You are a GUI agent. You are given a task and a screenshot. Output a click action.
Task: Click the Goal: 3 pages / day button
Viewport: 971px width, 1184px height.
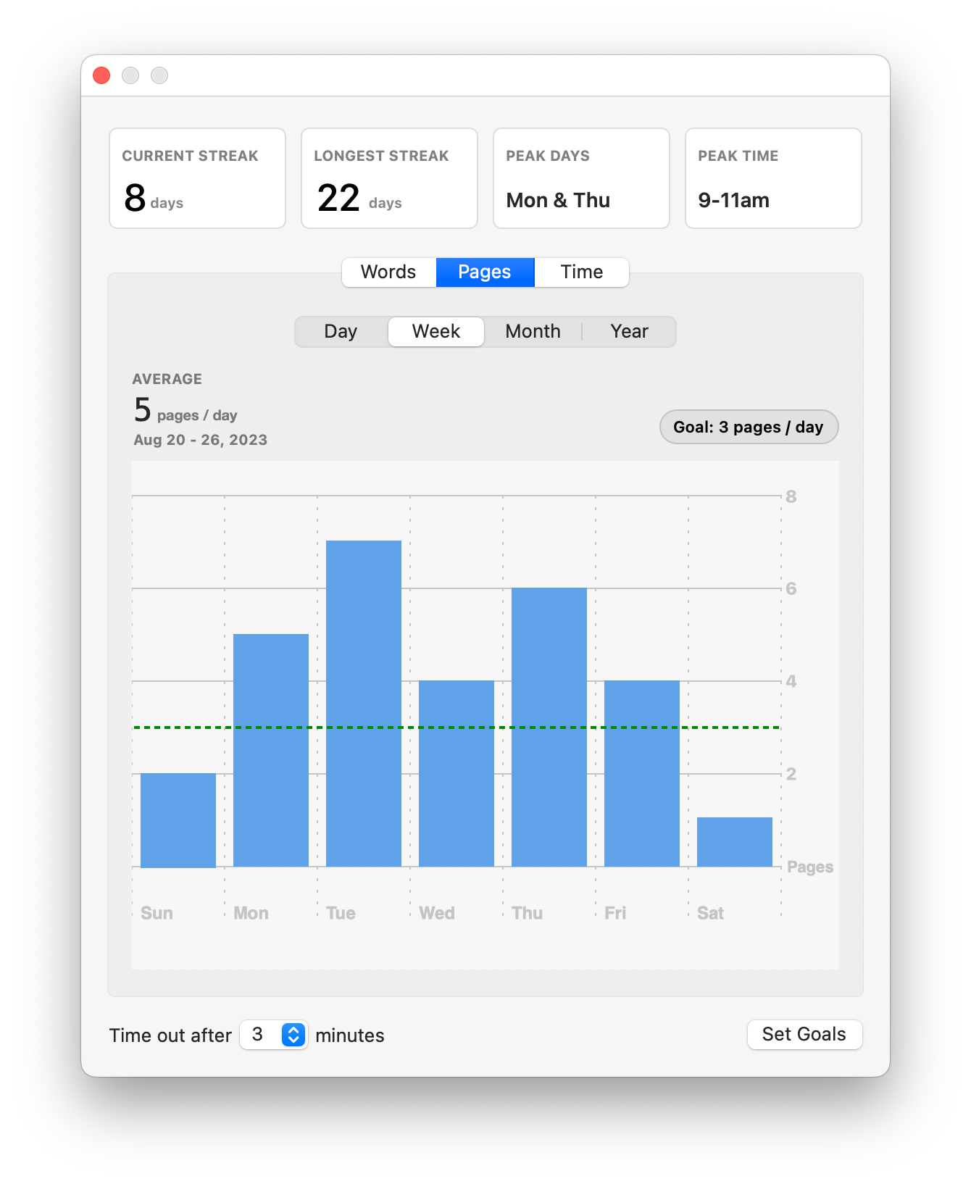tap(749, 427)
